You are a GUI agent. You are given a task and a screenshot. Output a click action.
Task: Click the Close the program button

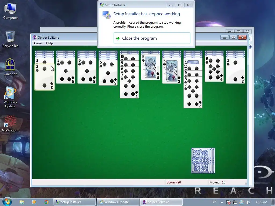pyautogui.click(x=152, y=38)
